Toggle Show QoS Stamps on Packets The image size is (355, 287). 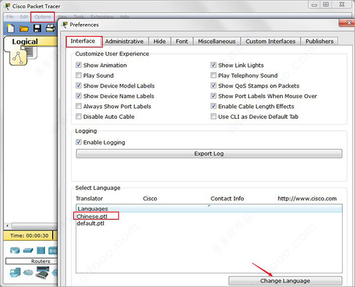pyautogui.click(x=213, y=86)
